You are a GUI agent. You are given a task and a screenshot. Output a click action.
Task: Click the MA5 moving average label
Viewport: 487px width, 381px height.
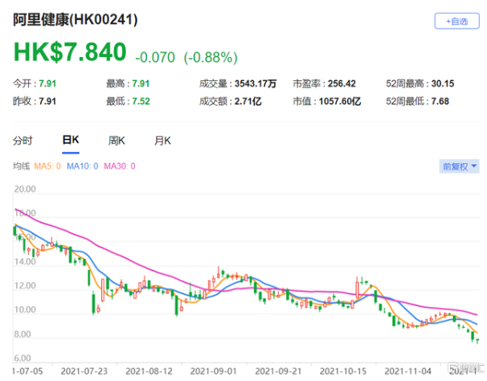[x=47, y=166]
